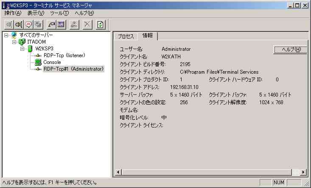Collapse the すべてのサーバー tree node
Image resolution: width=311 pixels, height=188 pixels.
(6, 36)
